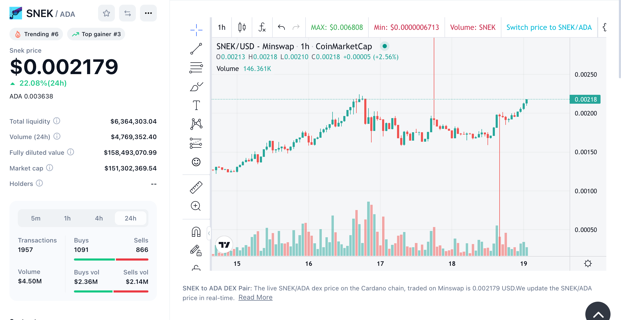Image resolution: width=621 pixels, height=320 pixels.
Task: Show info for Holders
Action: coord(39,183)
